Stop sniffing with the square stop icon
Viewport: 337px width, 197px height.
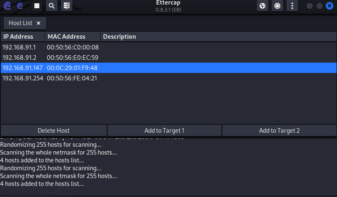37,6
